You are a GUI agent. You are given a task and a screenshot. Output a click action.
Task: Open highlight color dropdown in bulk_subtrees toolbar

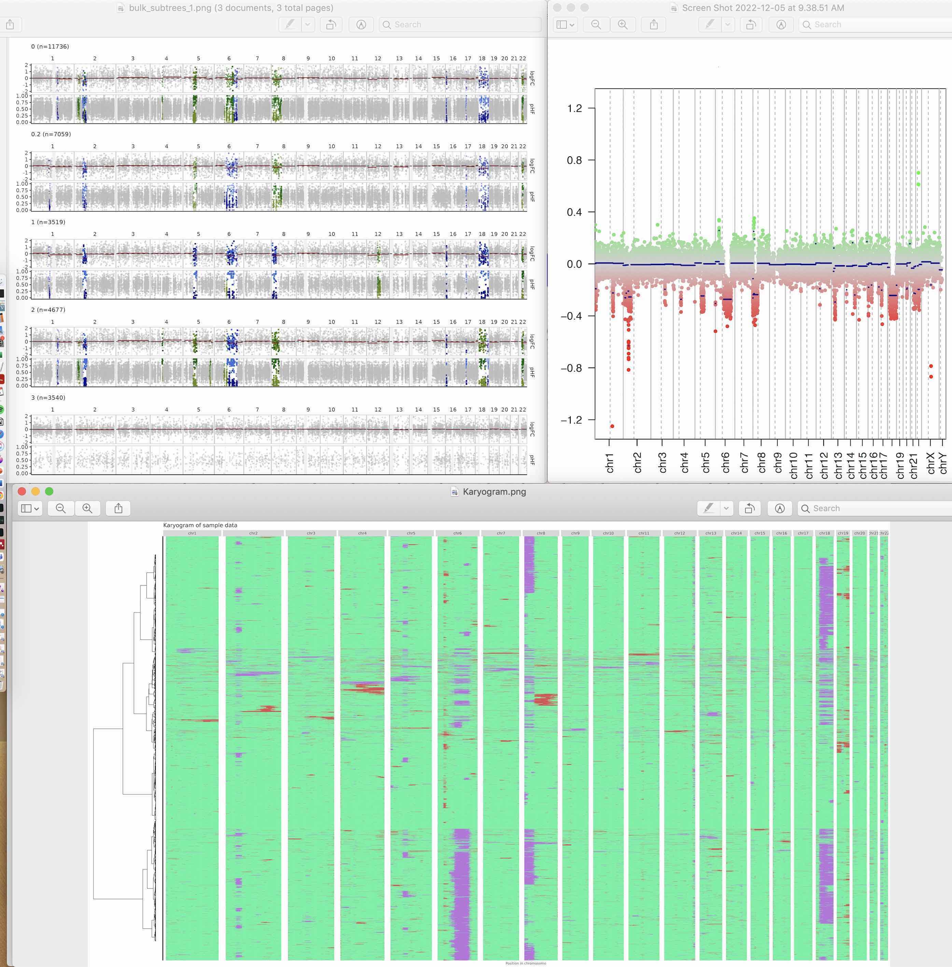click(x=307, y=24)
